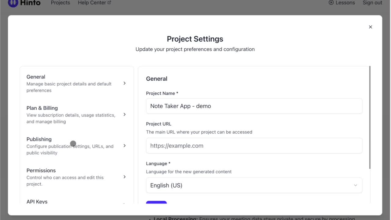
Task: Click the chevron next to Plan & Billing
Action: click(x=124, y=114)
